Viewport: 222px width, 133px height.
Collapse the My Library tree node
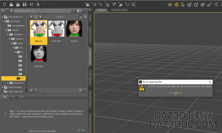(x=4, y=21)
